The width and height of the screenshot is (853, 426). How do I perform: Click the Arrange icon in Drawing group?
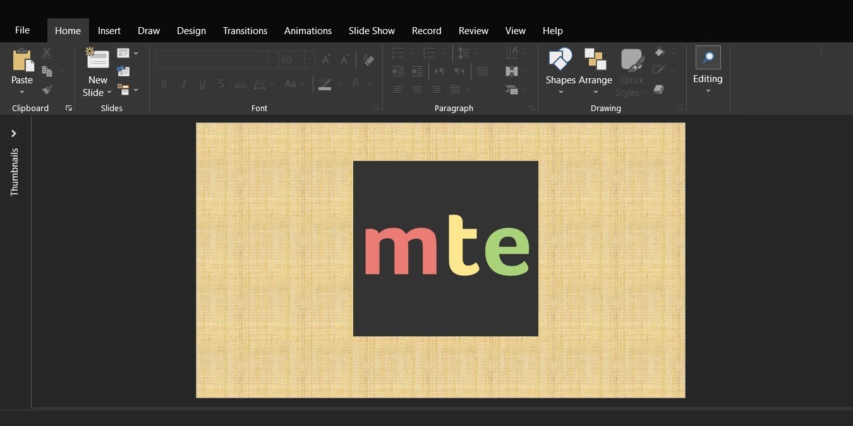[595, 58]
